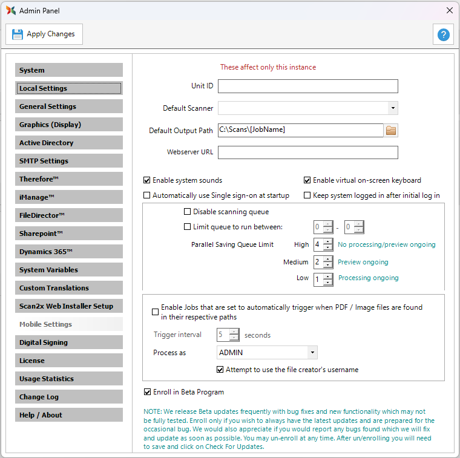Open the Digital Signing section
The image size is (460, 458).
69,342
